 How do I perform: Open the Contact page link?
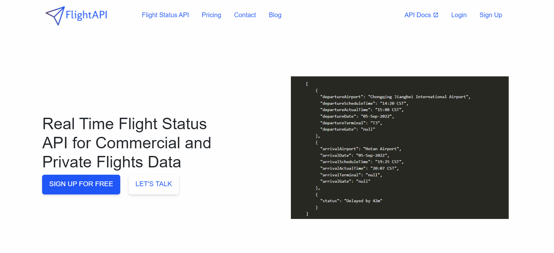245,15
